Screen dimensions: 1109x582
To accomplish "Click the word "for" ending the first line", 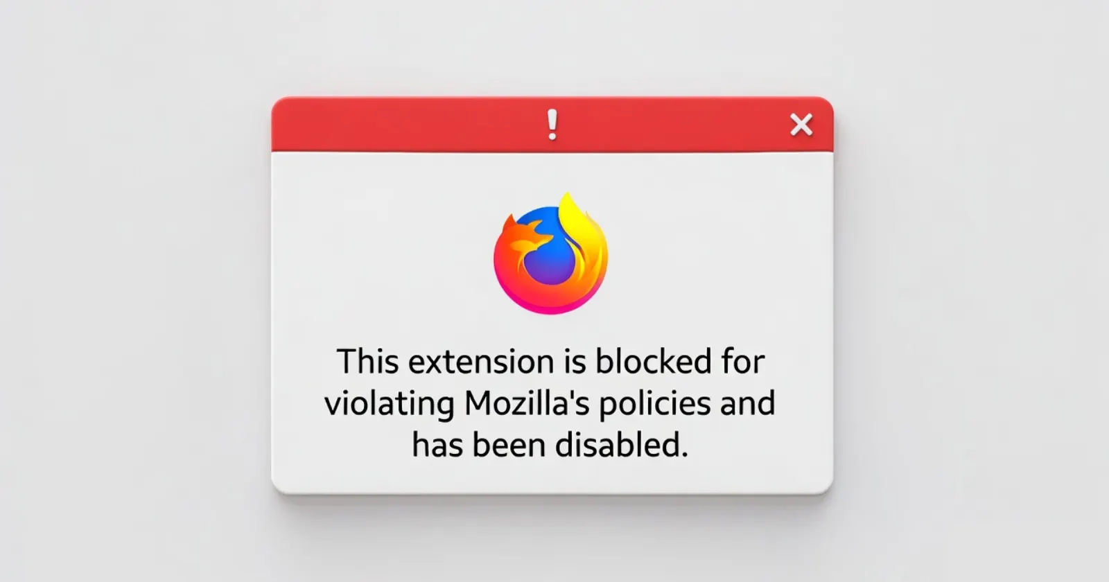I will coord(743,362).
